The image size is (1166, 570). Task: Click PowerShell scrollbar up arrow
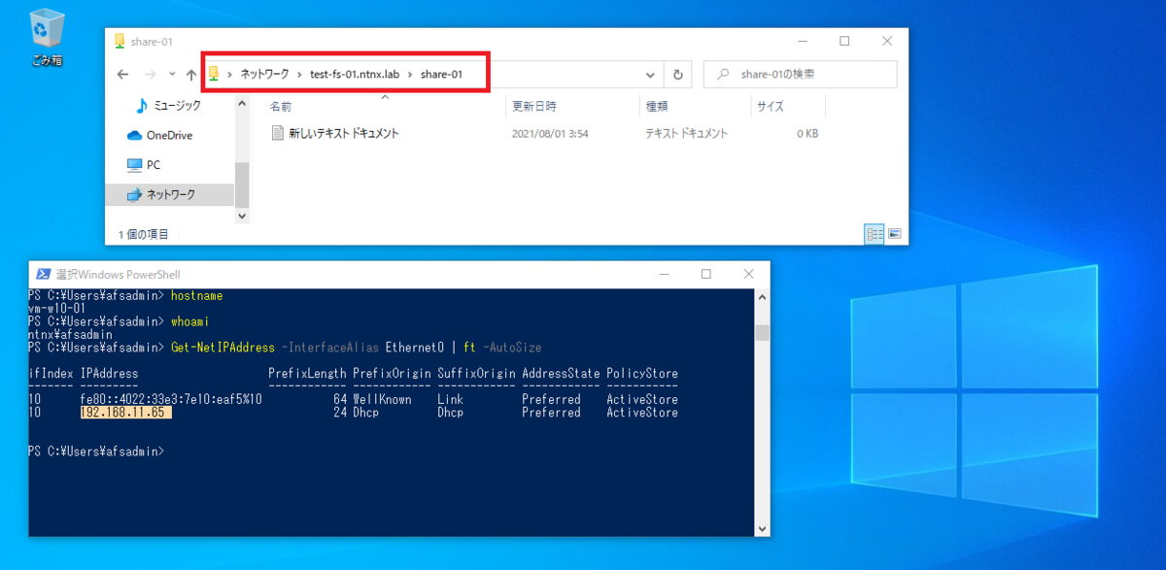click(763, 295)
